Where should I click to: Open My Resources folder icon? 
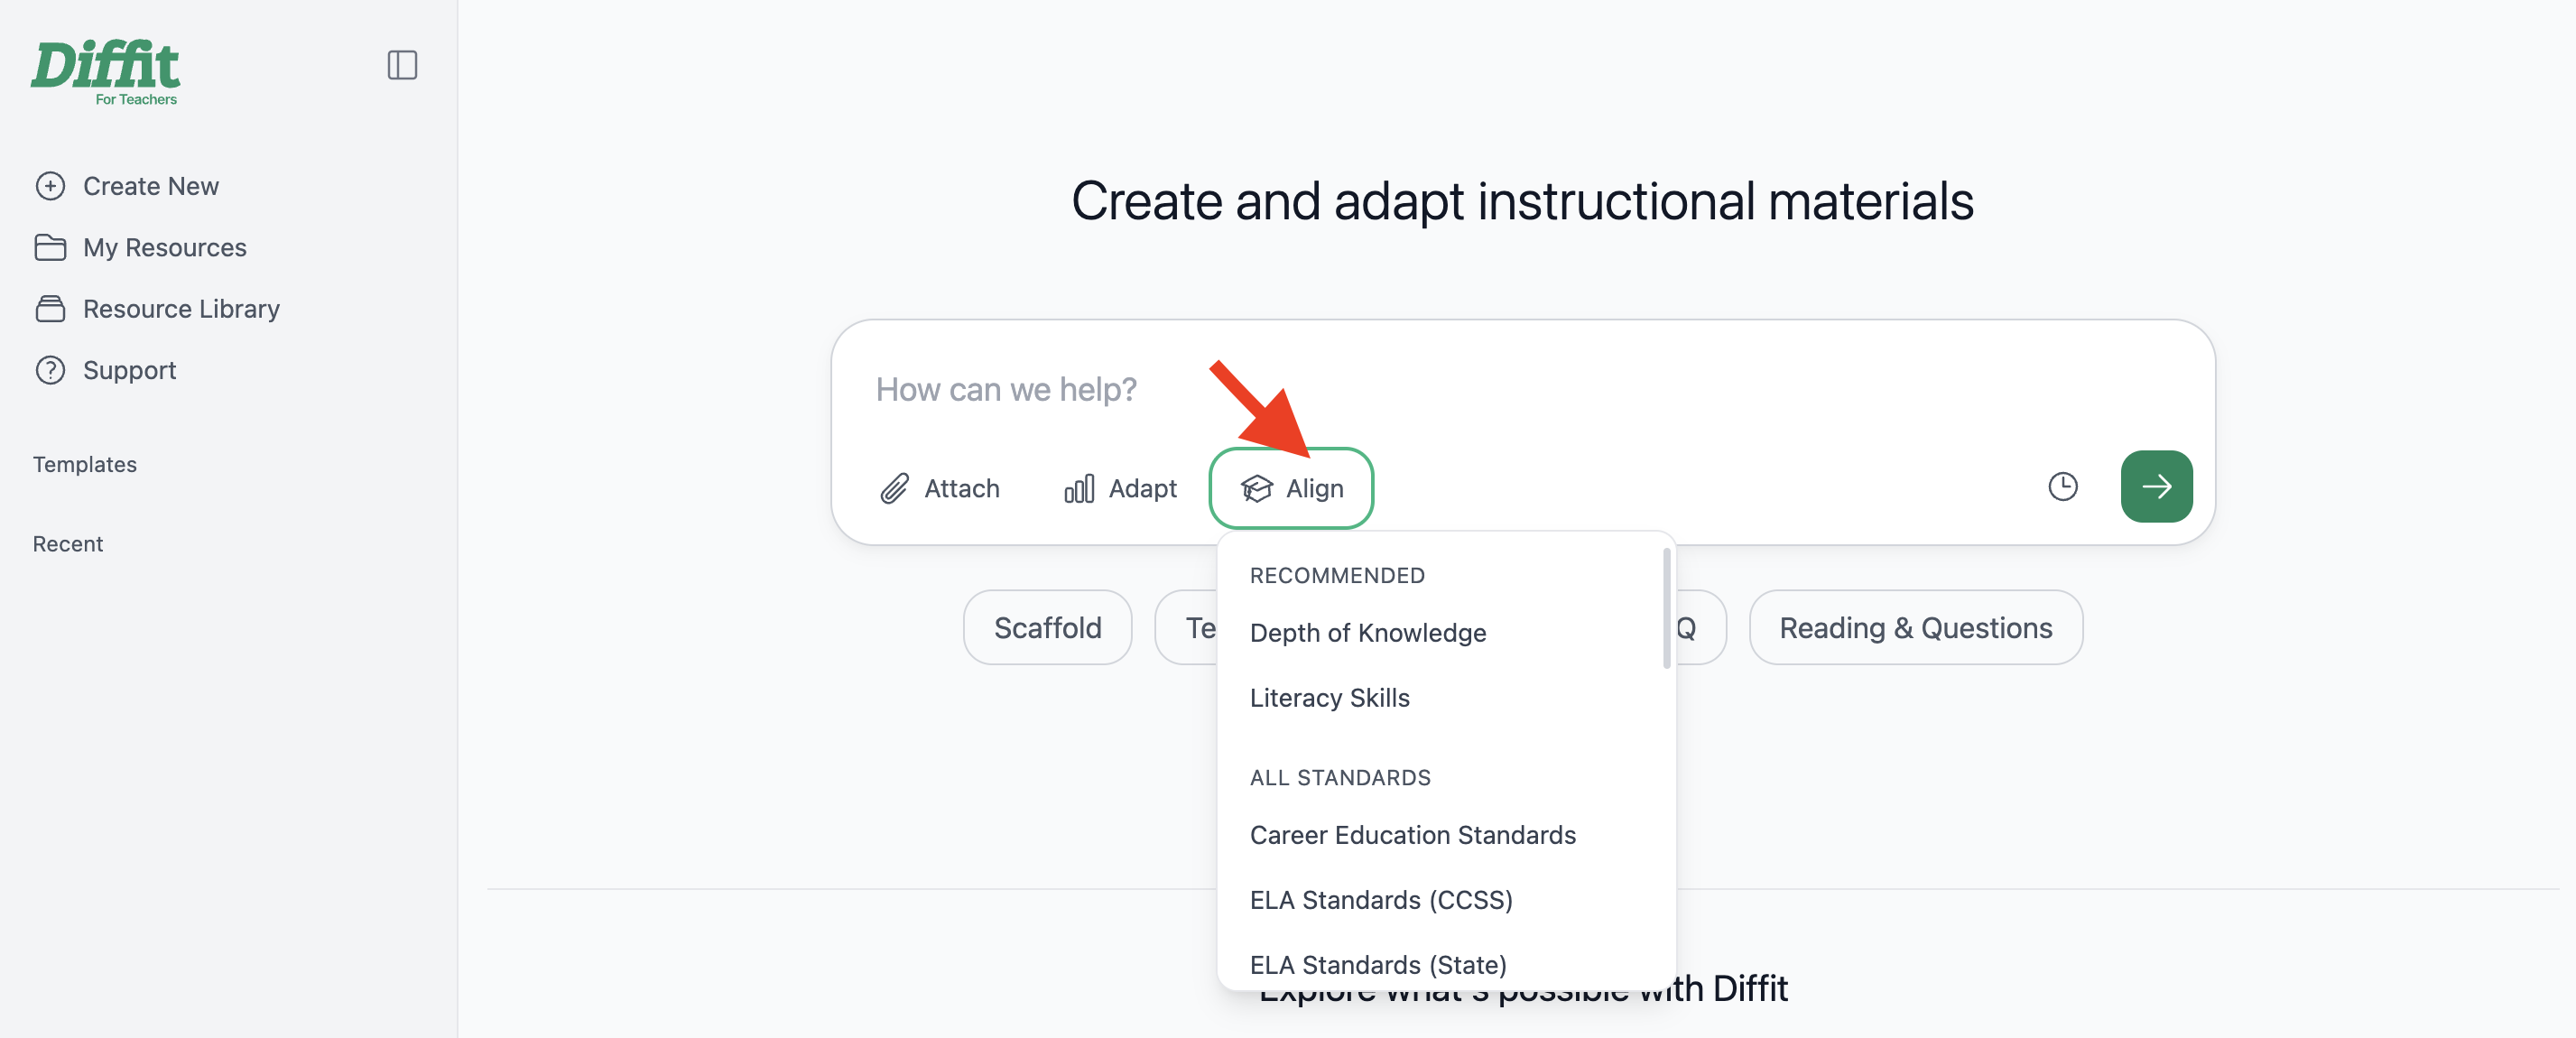click(x=50, y=247)
